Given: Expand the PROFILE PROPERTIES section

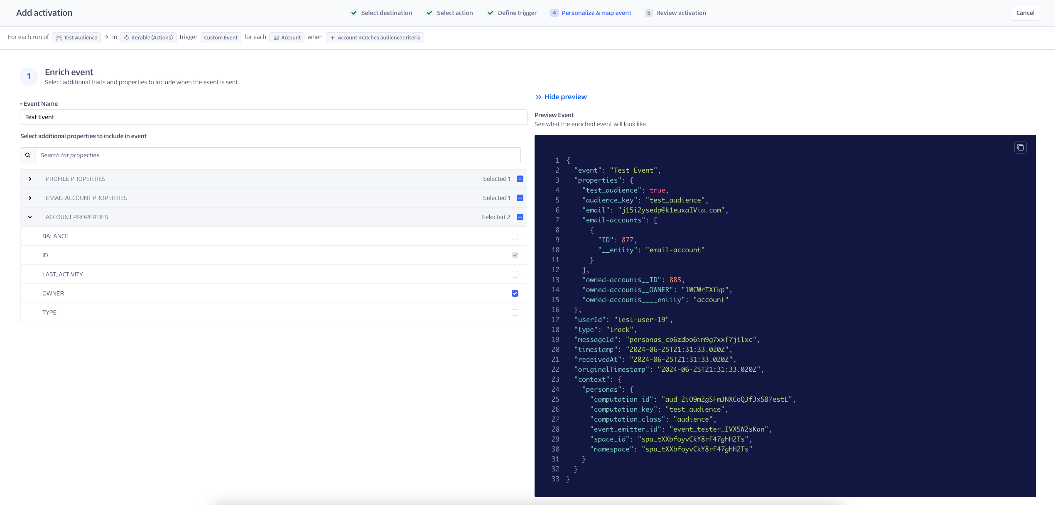Looking at the screenshot, I should click(29, 178).
